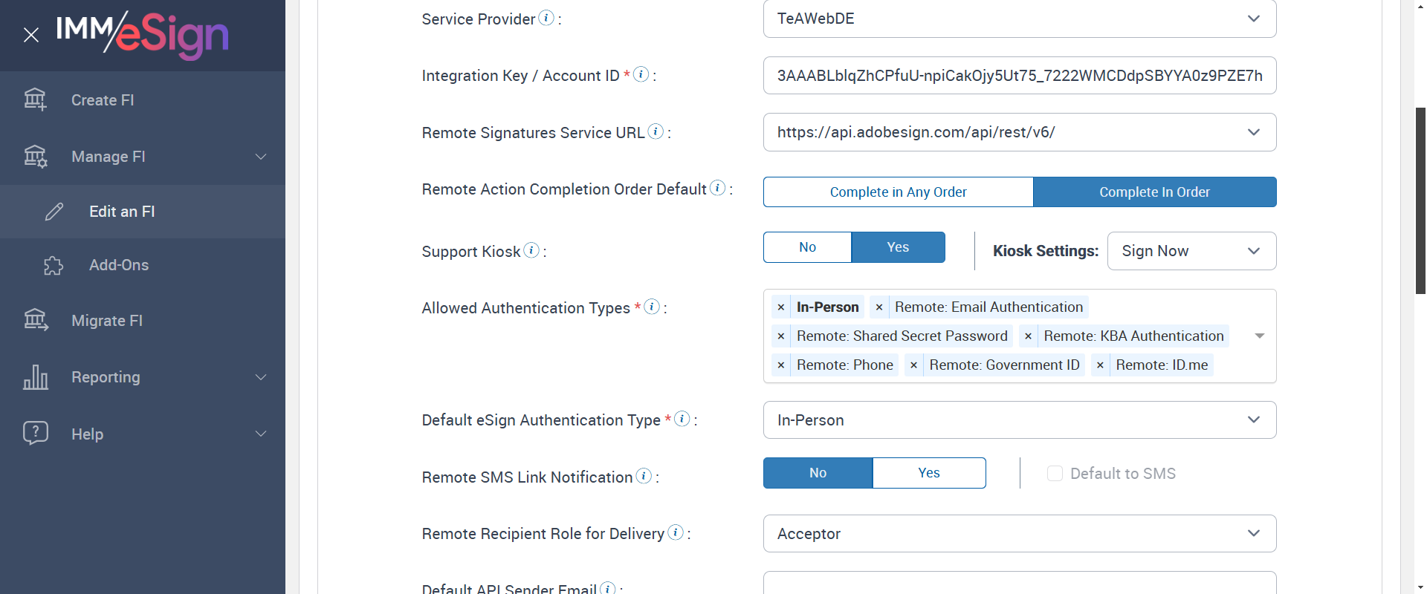Open the Service Provider dropdown
The image size is (1427, 594).
click(x=1019, y=19)
